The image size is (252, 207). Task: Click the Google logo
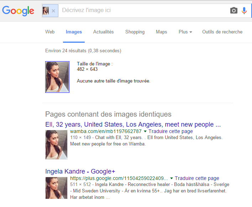tap(18, 11)
